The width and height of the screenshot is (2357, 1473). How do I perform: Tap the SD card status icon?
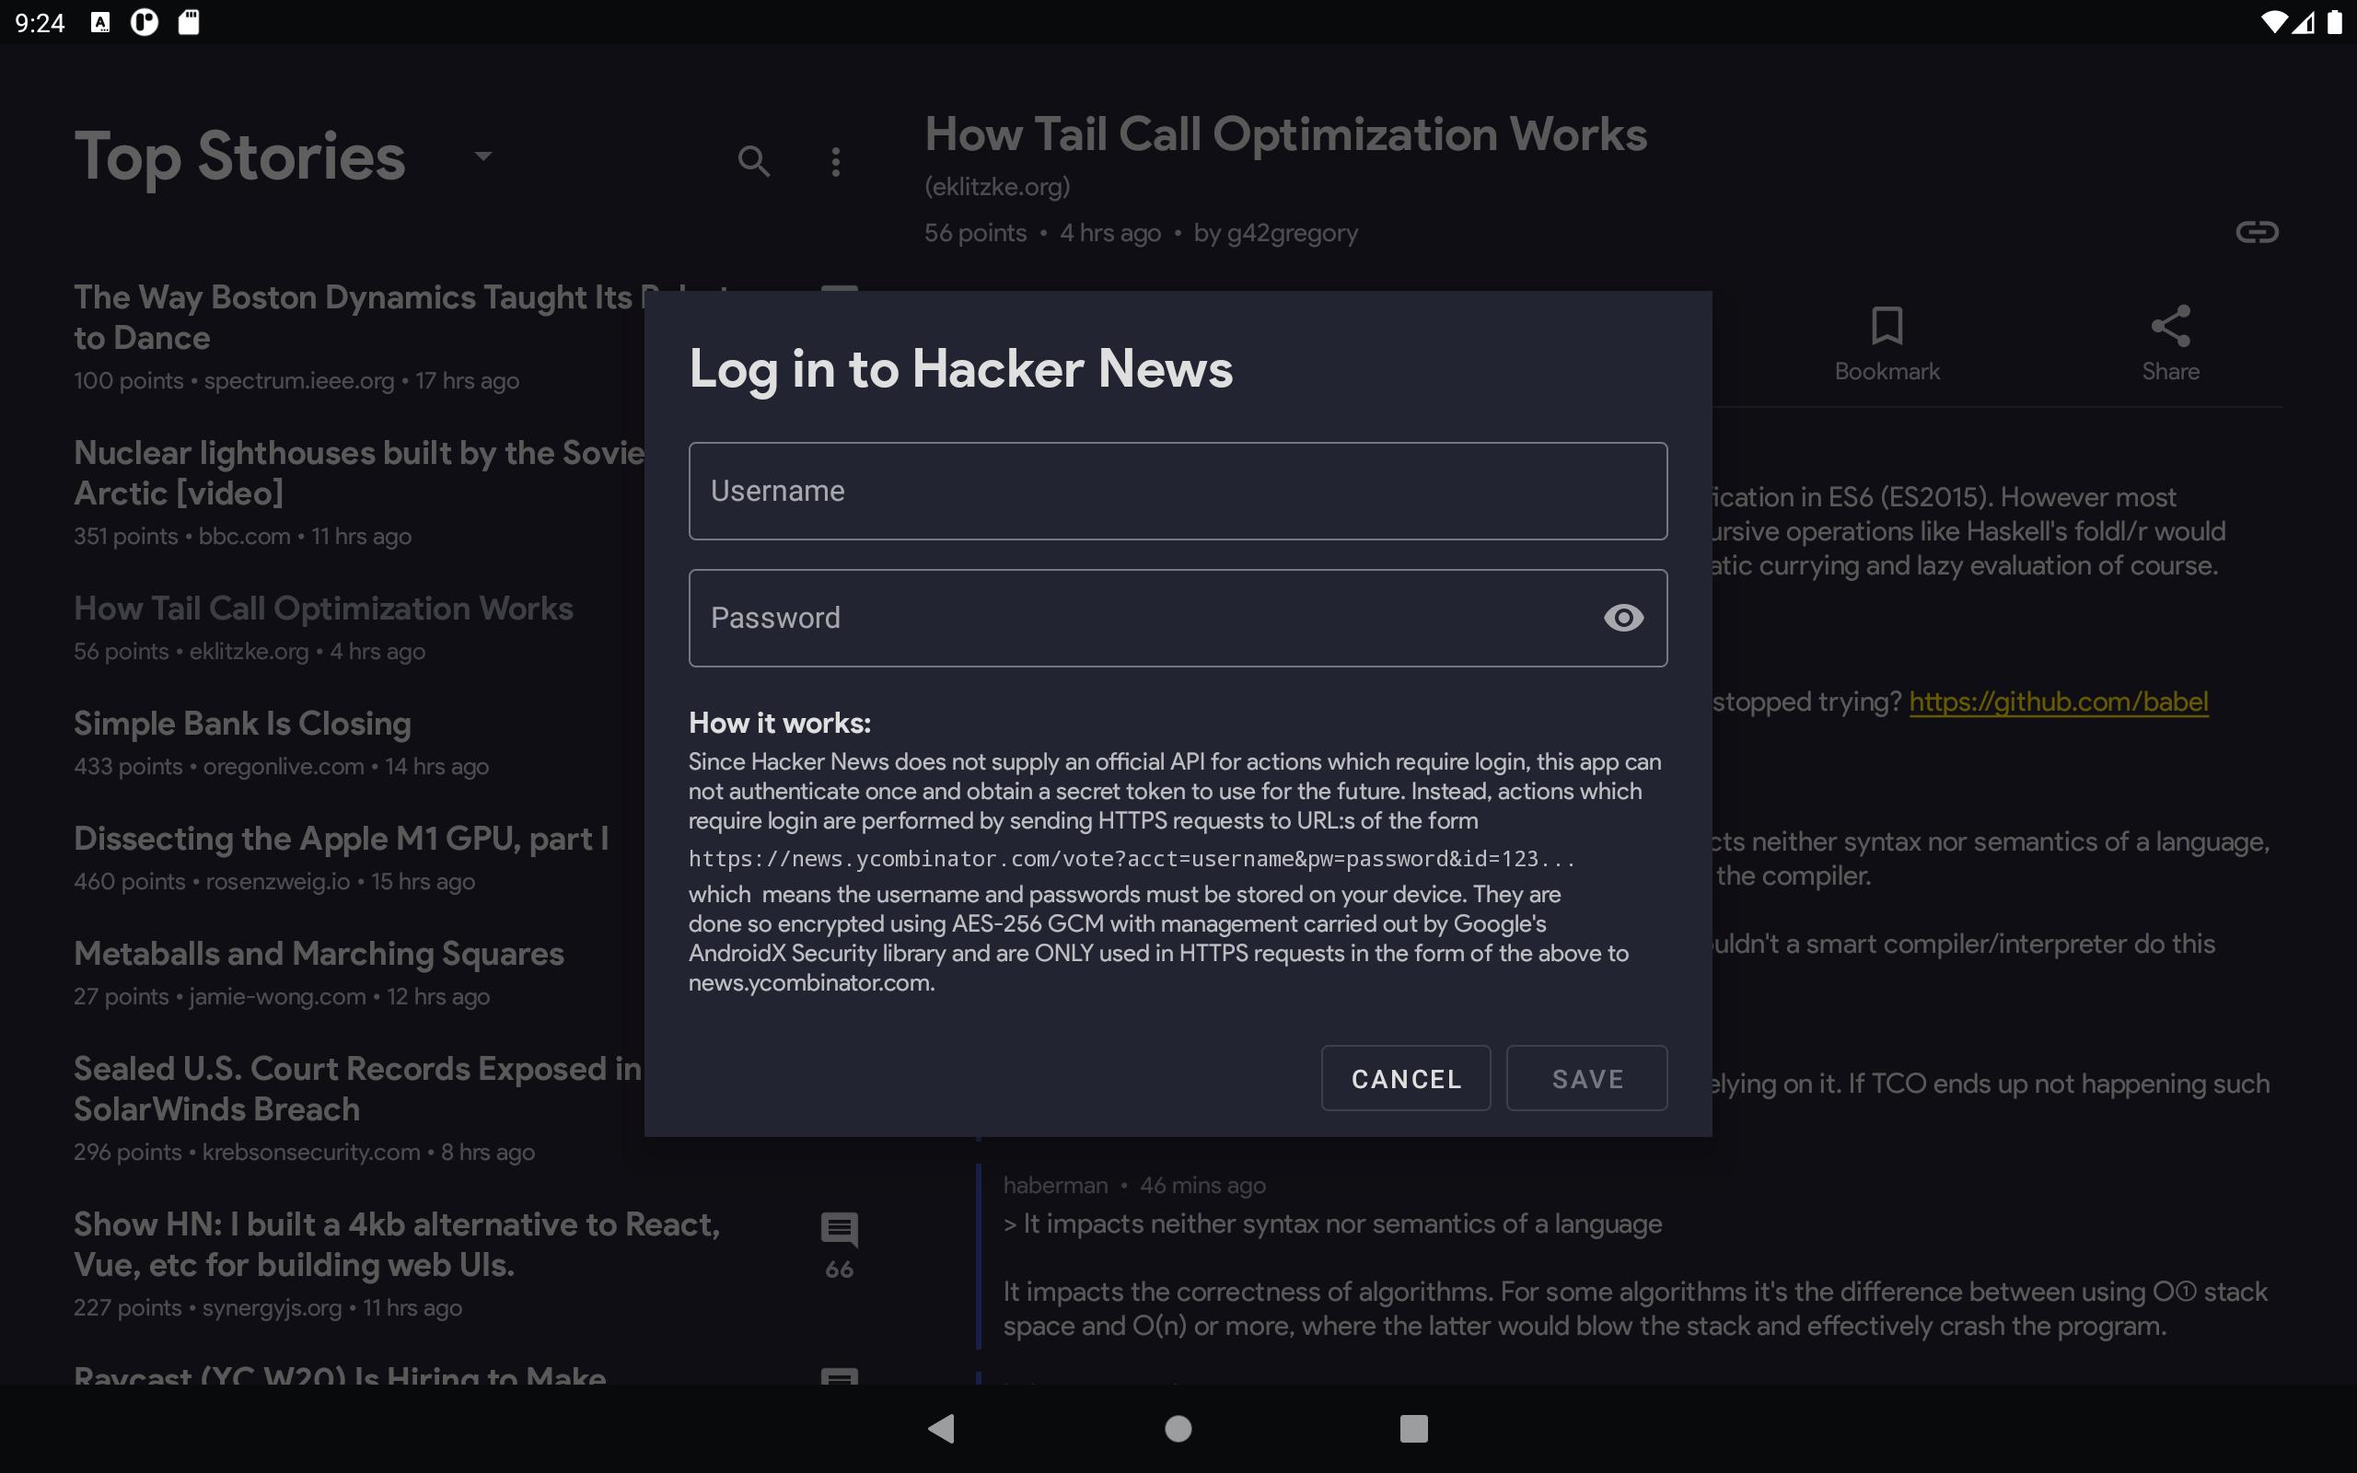(x=189, y=21)
